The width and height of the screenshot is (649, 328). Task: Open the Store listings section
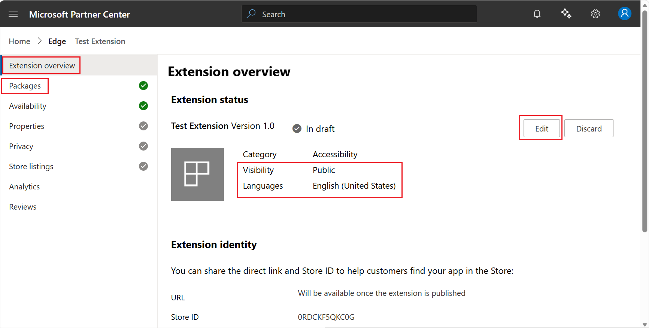(x=79, y=166)
